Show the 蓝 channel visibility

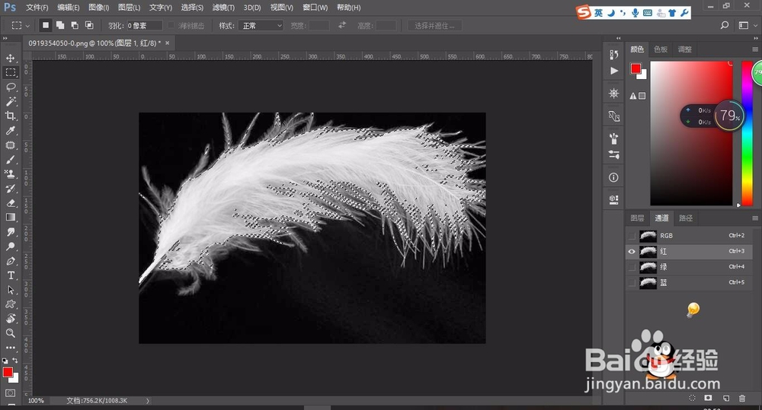point(632,282)
